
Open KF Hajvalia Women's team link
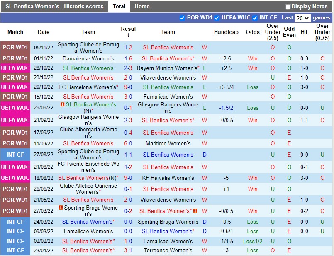point(168,178)
